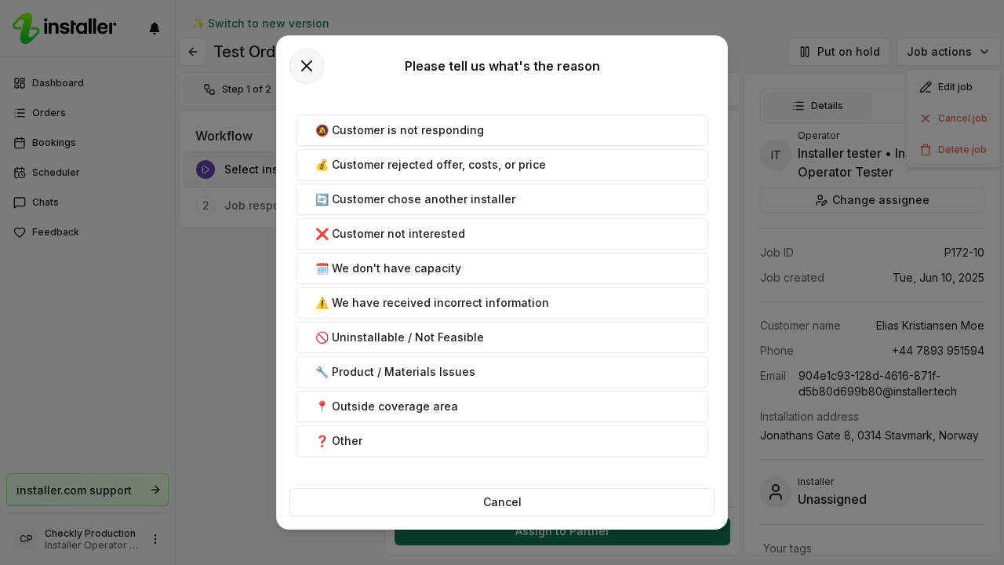Click the installer logo
1004x565 pixels.
[x=64, y=27]
